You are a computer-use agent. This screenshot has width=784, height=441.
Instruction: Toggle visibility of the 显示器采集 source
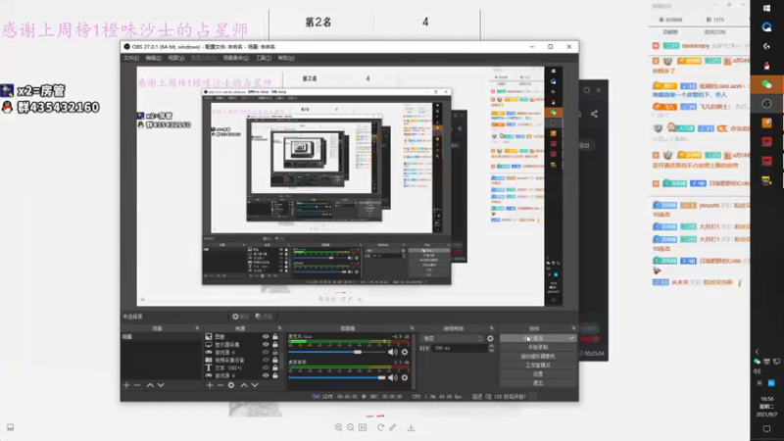tap(266, 345)
